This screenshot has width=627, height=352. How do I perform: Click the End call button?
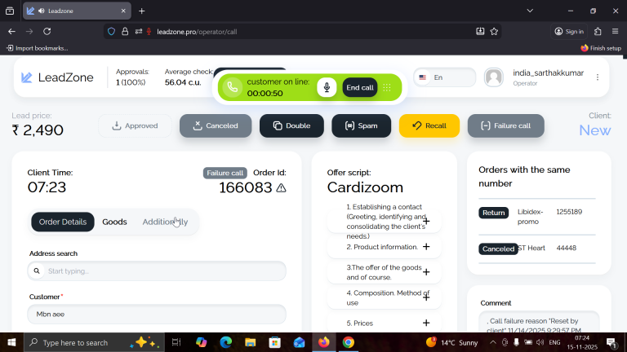tap(359, 87)
